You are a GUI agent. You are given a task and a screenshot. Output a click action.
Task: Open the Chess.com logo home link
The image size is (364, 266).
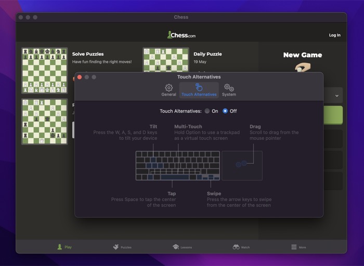click(x=181, y=35)
